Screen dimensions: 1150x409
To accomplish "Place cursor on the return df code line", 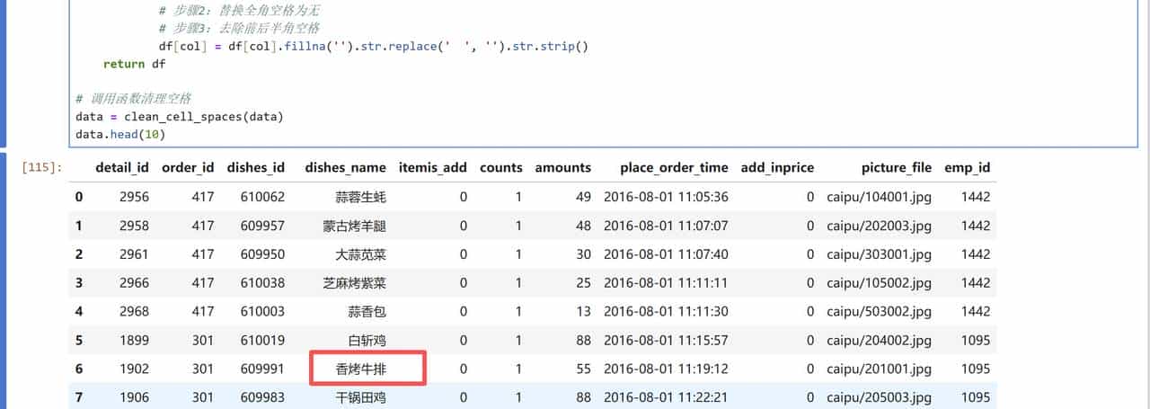I will point(134,64).
